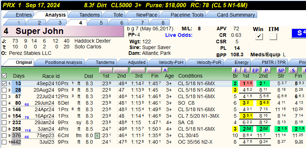
Task: Click the pink Super John name banner
Action: [x=63, y=31]
